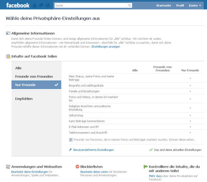207x182 pixels.
Task: Click the Nur Freunde dot for Telefonnummern
Action: click(x=190, y=133)
